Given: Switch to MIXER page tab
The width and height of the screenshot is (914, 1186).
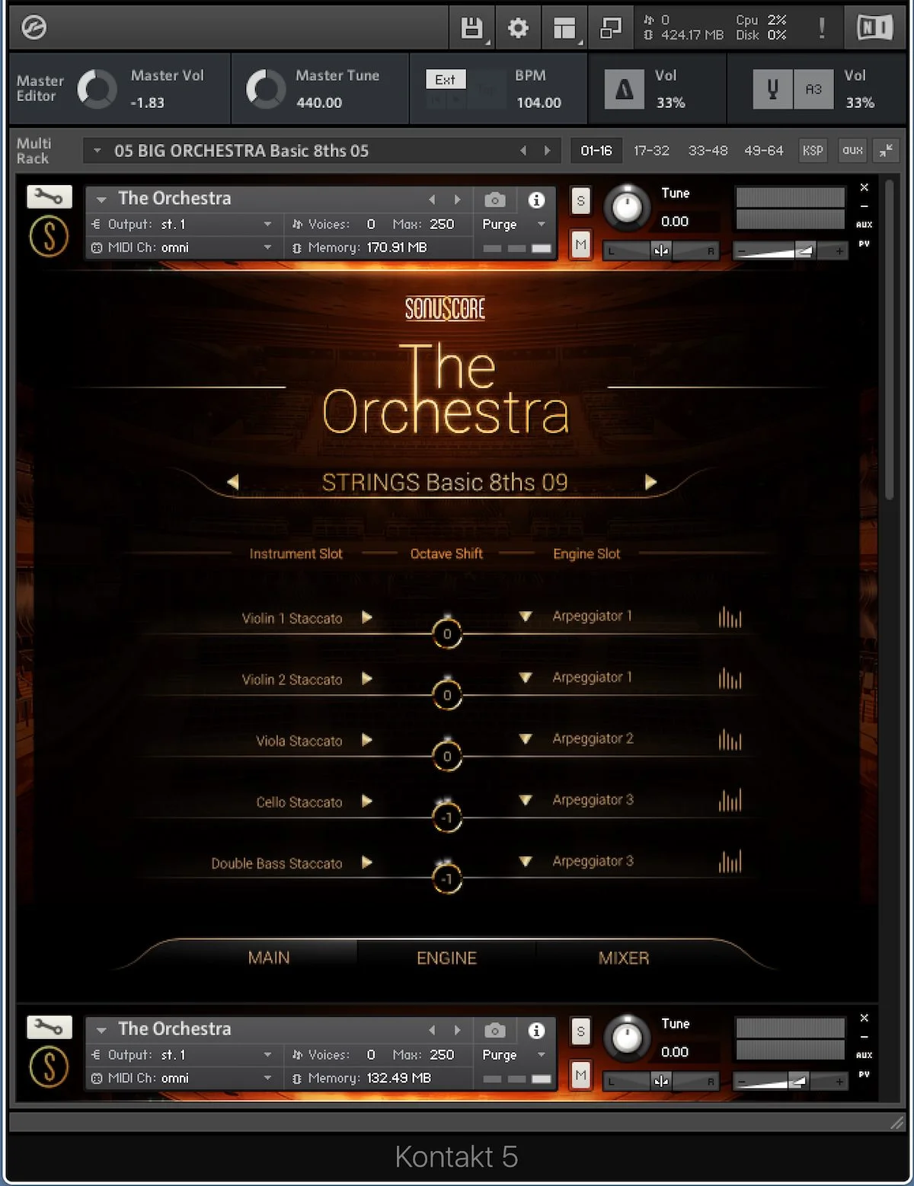Looking at the screenshot, I should click(624, 958).
